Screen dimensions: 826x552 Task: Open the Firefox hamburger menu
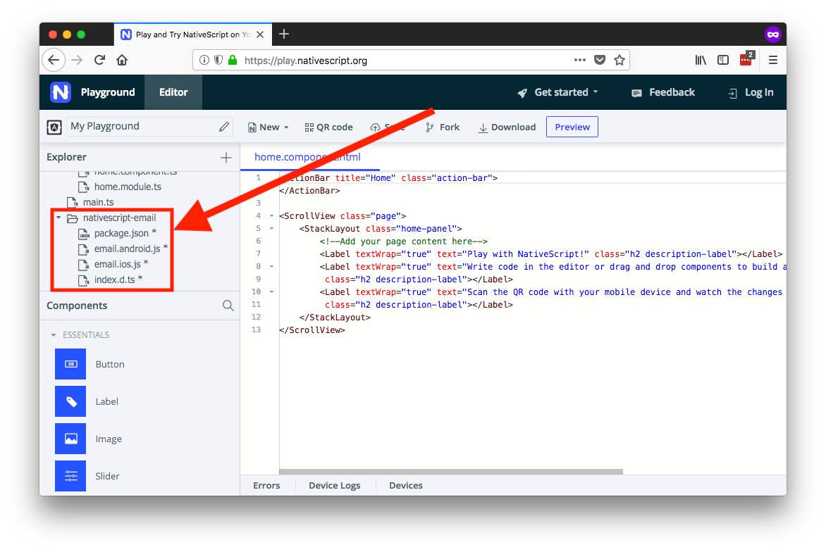(773, 60)
